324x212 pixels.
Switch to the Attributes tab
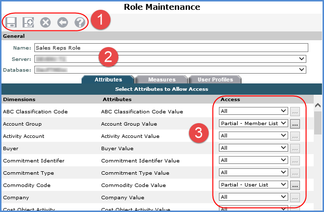[108, 79]
